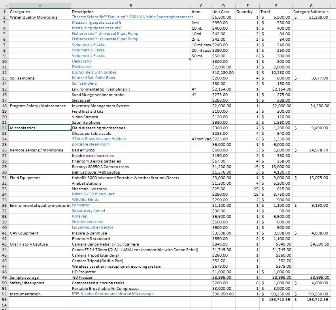Open Thermo Scientific Evolution 60S Spectrophotometer link
336x310 pixels.
[x=132, y=17]
